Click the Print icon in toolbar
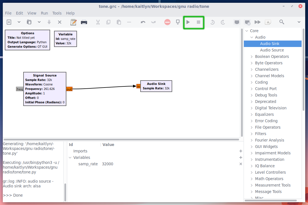Viewport: 308px width, 205px height. coord(84,22)
